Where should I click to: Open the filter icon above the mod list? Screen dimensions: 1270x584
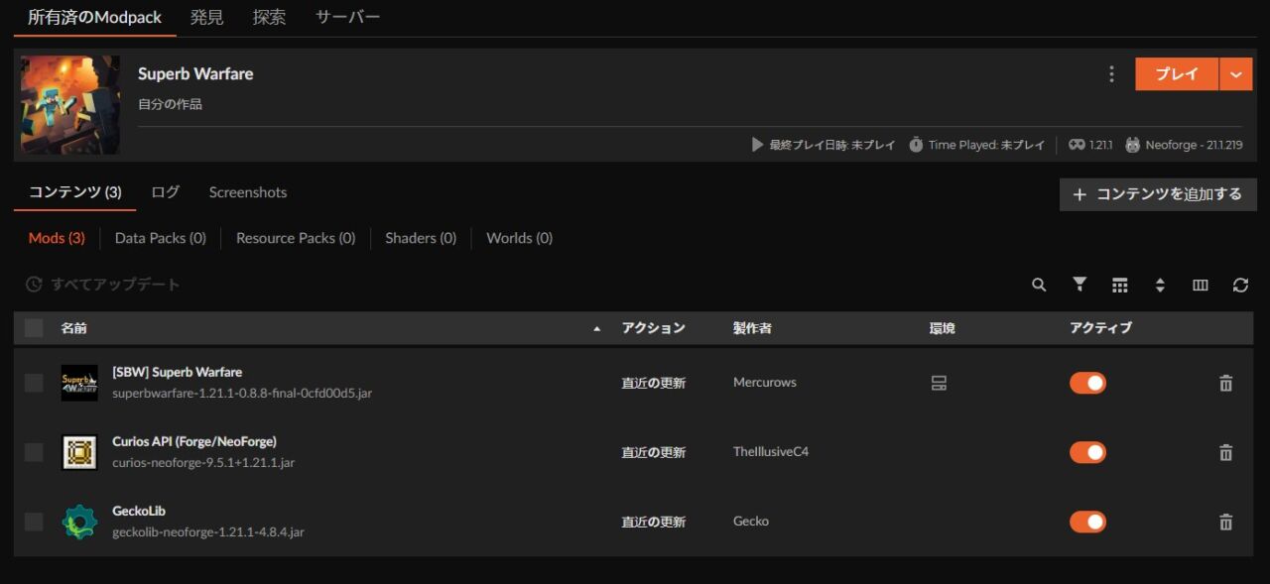(x=1079, y=285)
